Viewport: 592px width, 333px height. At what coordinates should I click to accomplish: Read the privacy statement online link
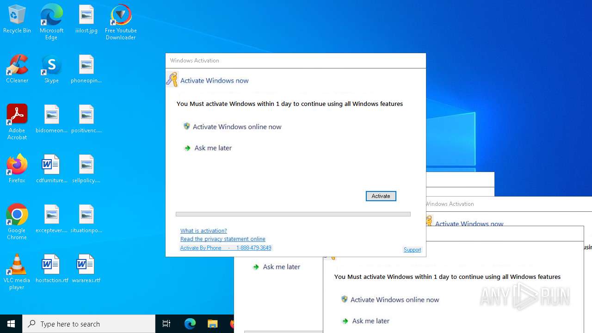pos(223,239)
